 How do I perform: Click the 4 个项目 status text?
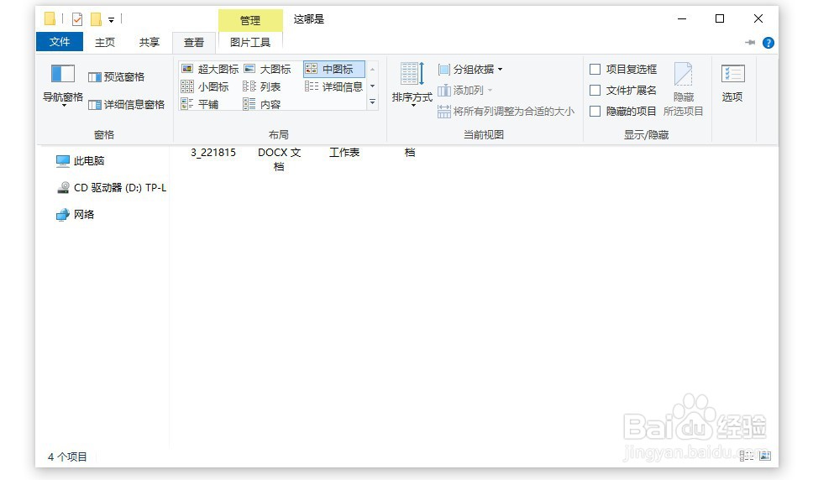67,457
